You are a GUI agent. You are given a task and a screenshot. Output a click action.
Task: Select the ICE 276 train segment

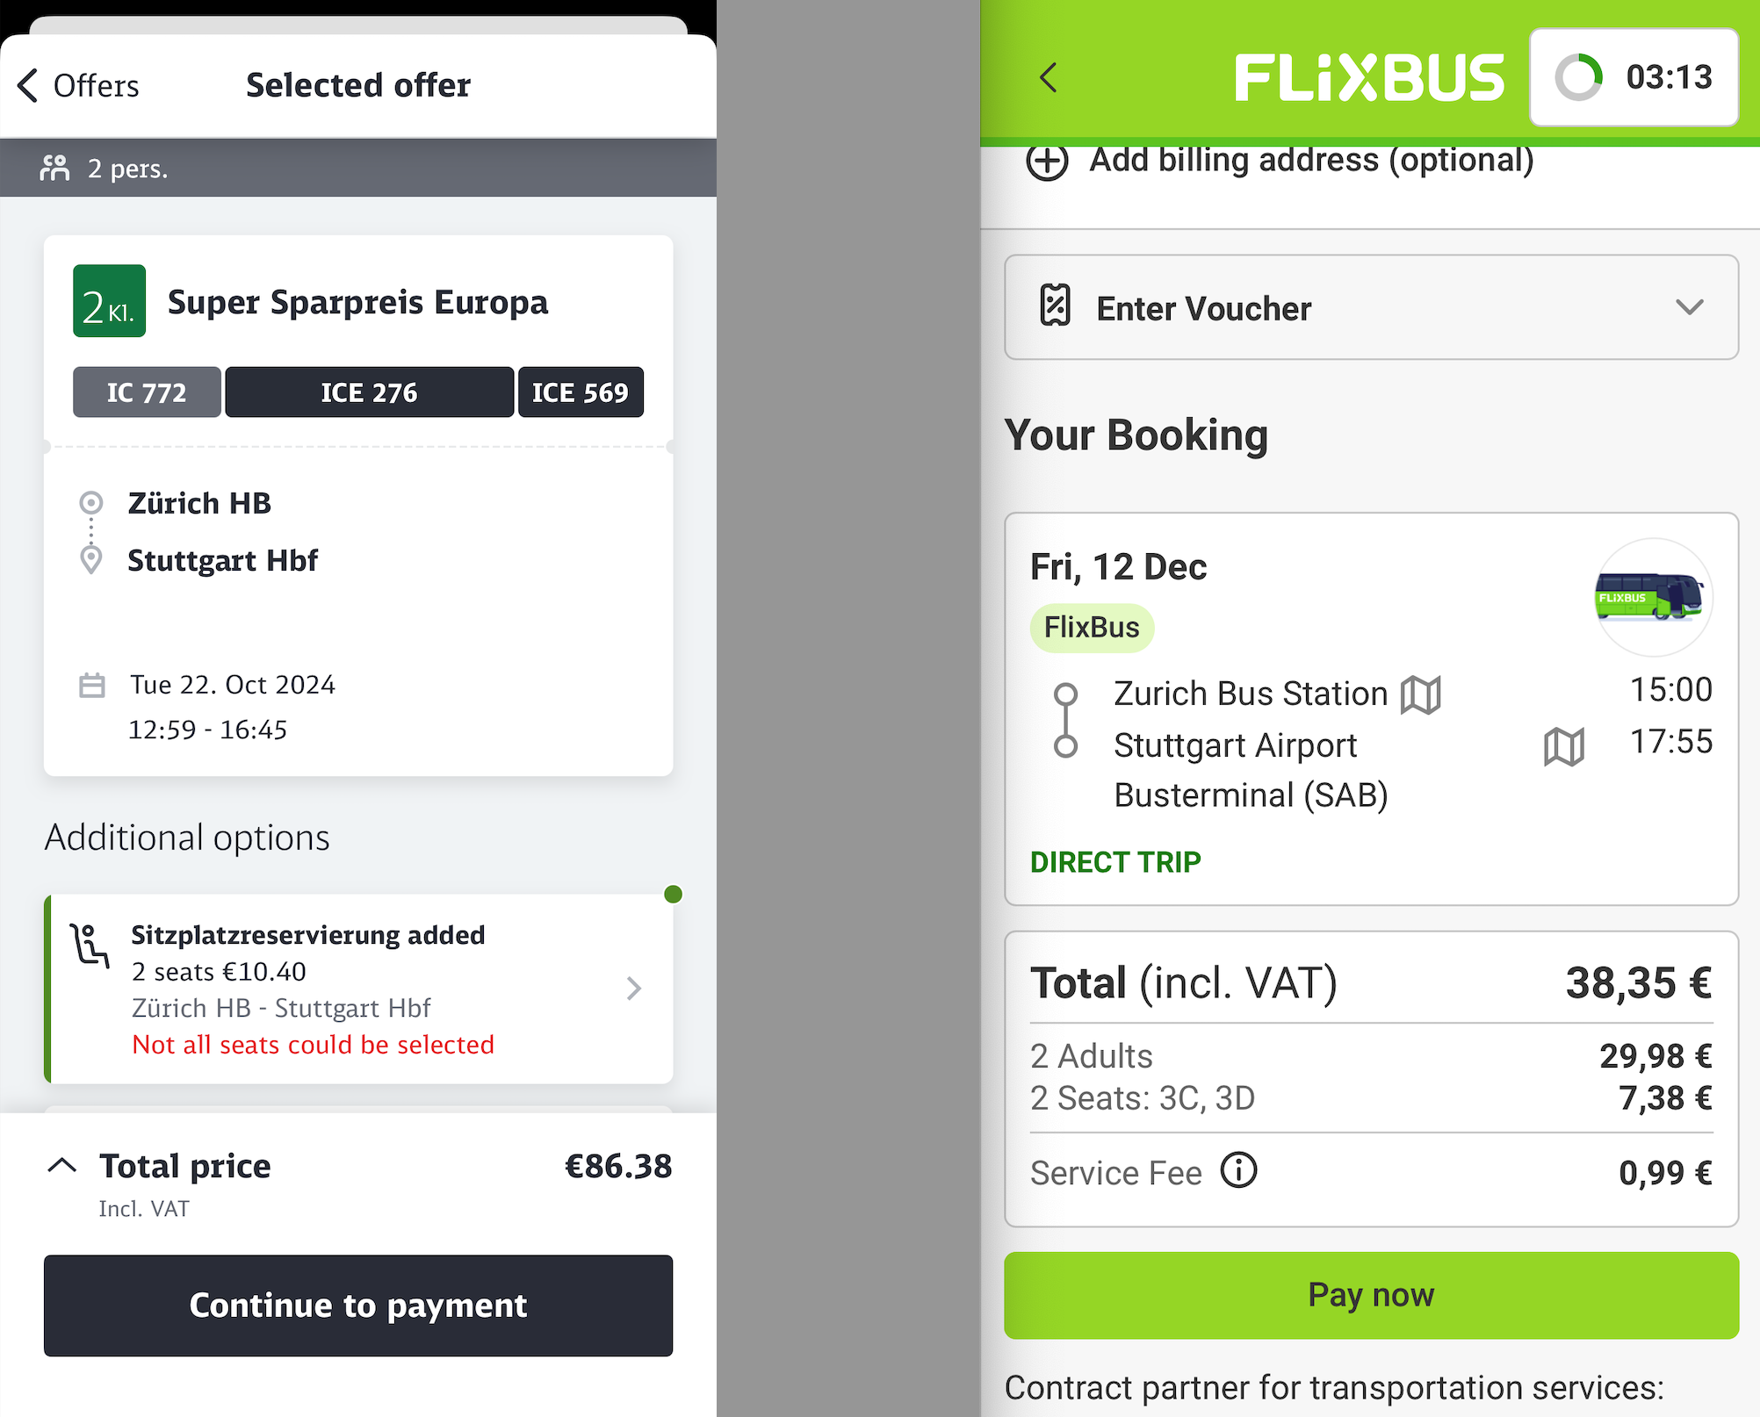369,392
